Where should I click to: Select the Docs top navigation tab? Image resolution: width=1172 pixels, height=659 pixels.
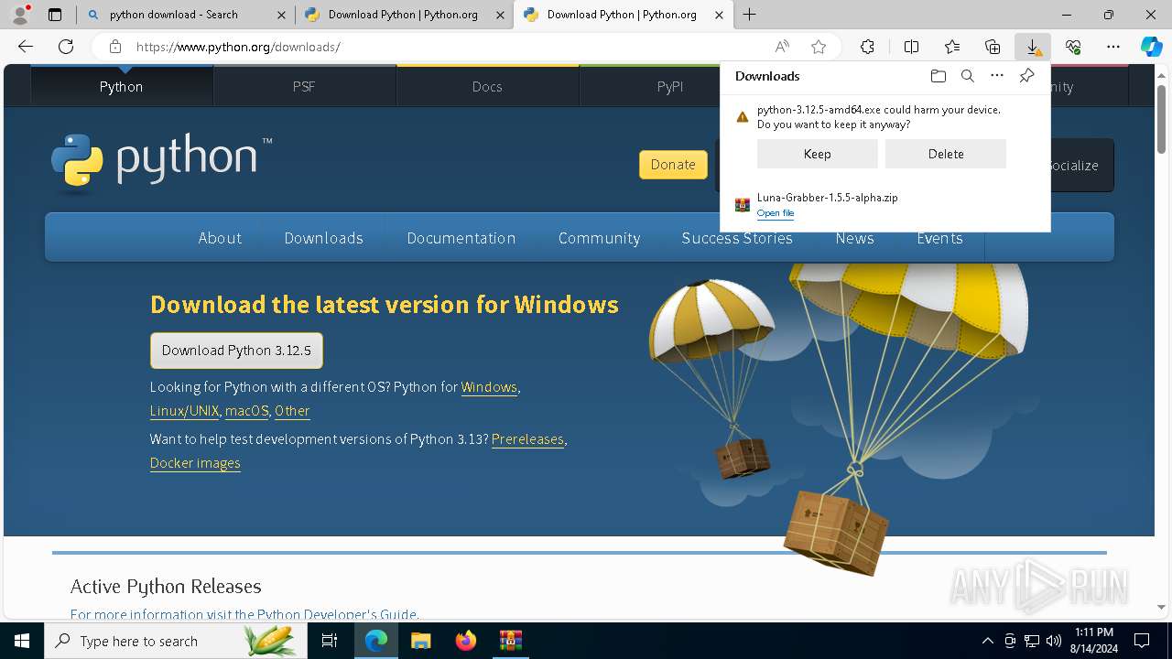(x=487, y=86)
